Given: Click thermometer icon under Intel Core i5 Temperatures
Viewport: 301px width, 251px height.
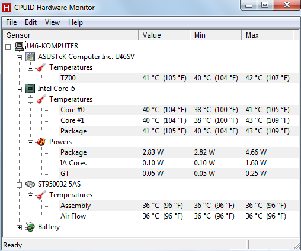Looking at the screenshot, I should pos(41,99).
